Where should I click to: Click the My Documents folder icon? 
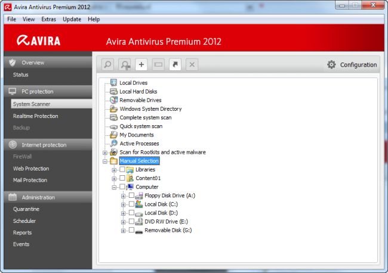pyautogui.click(x=114, y=135)
